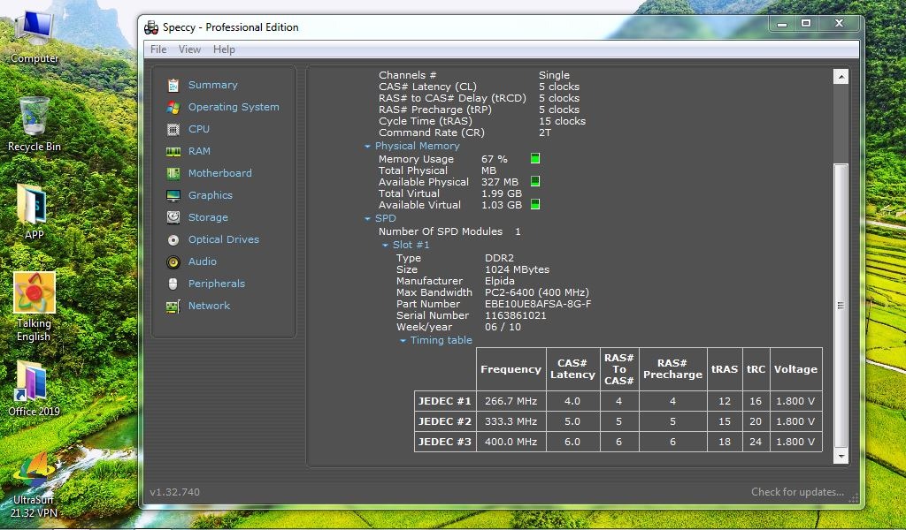
Task: Select the Audio speaker icon
Action: click(173, 261)
